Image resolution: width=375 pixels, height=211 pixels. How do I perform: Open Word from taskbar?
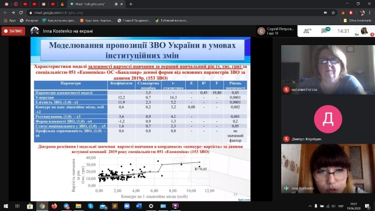pos(139,206)
